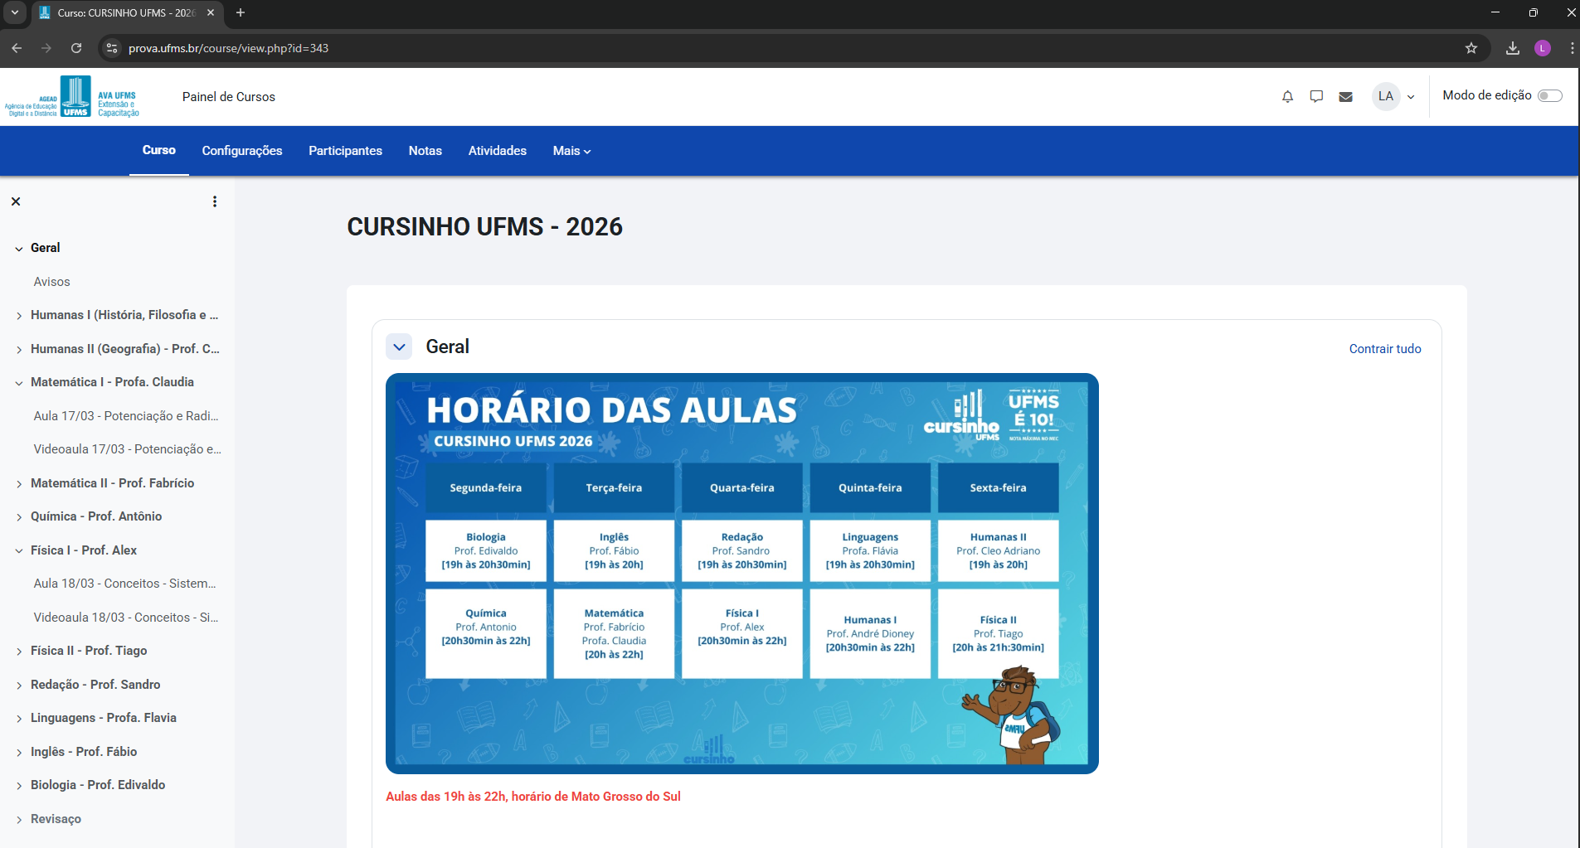Image resolution: width=1580 pixels, height=848 pixels.
Task: Open the envelope mail icon
Action: [x=1345, y=97]
